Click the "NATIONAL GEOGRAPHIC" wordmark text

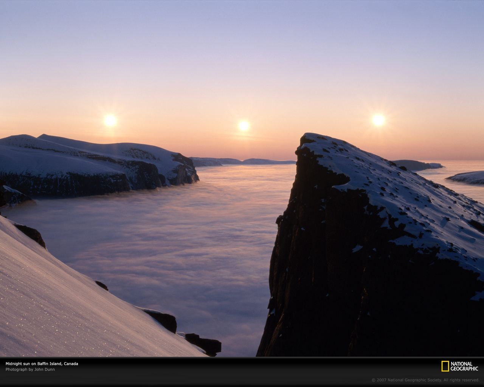[x=464, y=366]
